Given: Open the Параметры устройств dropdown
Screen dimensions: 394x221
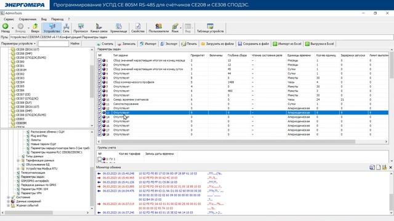Looking at the screenshot, I should tap(18, 44).
